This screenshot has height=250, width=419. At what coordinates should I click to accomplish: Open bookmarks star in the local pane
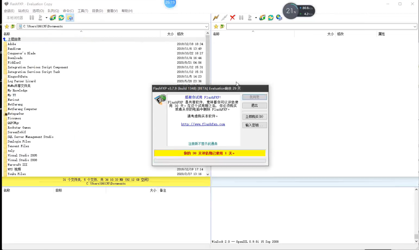coord(7,26)
